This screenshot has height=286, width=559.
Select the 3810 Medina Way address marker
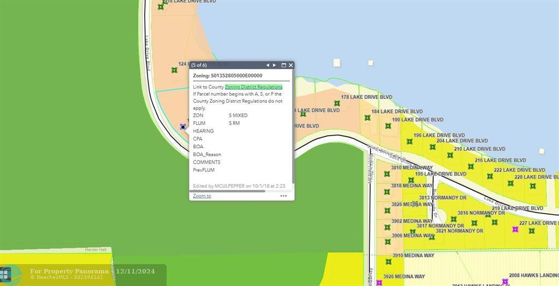point(387,174)
